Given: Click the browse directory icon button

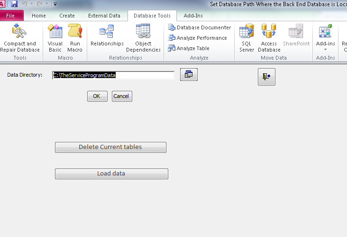Looking at the screenshot, I should (x=189, y=74).
